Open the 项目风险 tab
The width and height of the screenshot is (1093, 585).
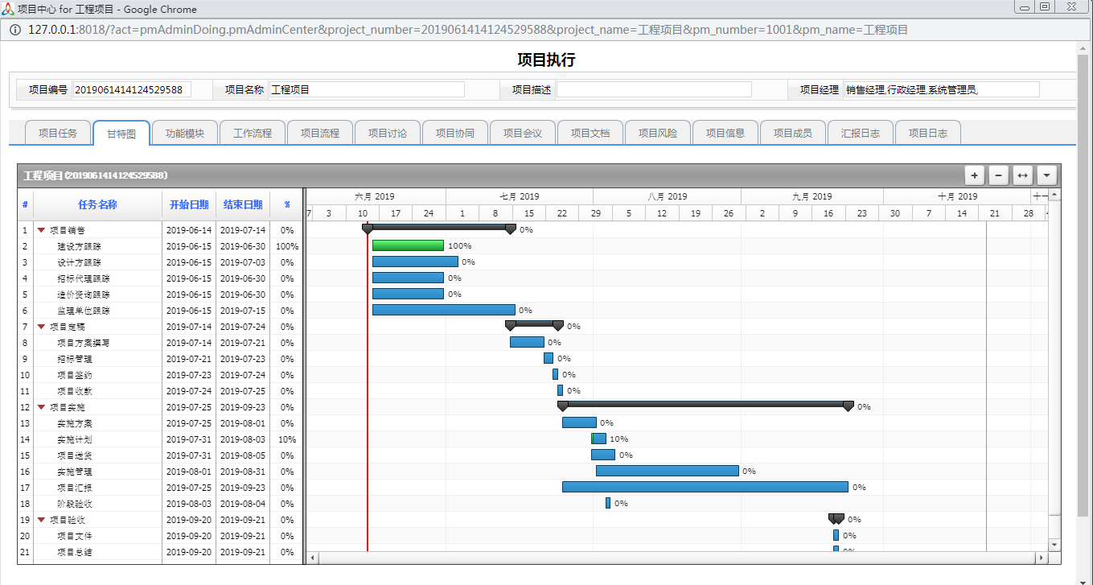coord(658,133)
